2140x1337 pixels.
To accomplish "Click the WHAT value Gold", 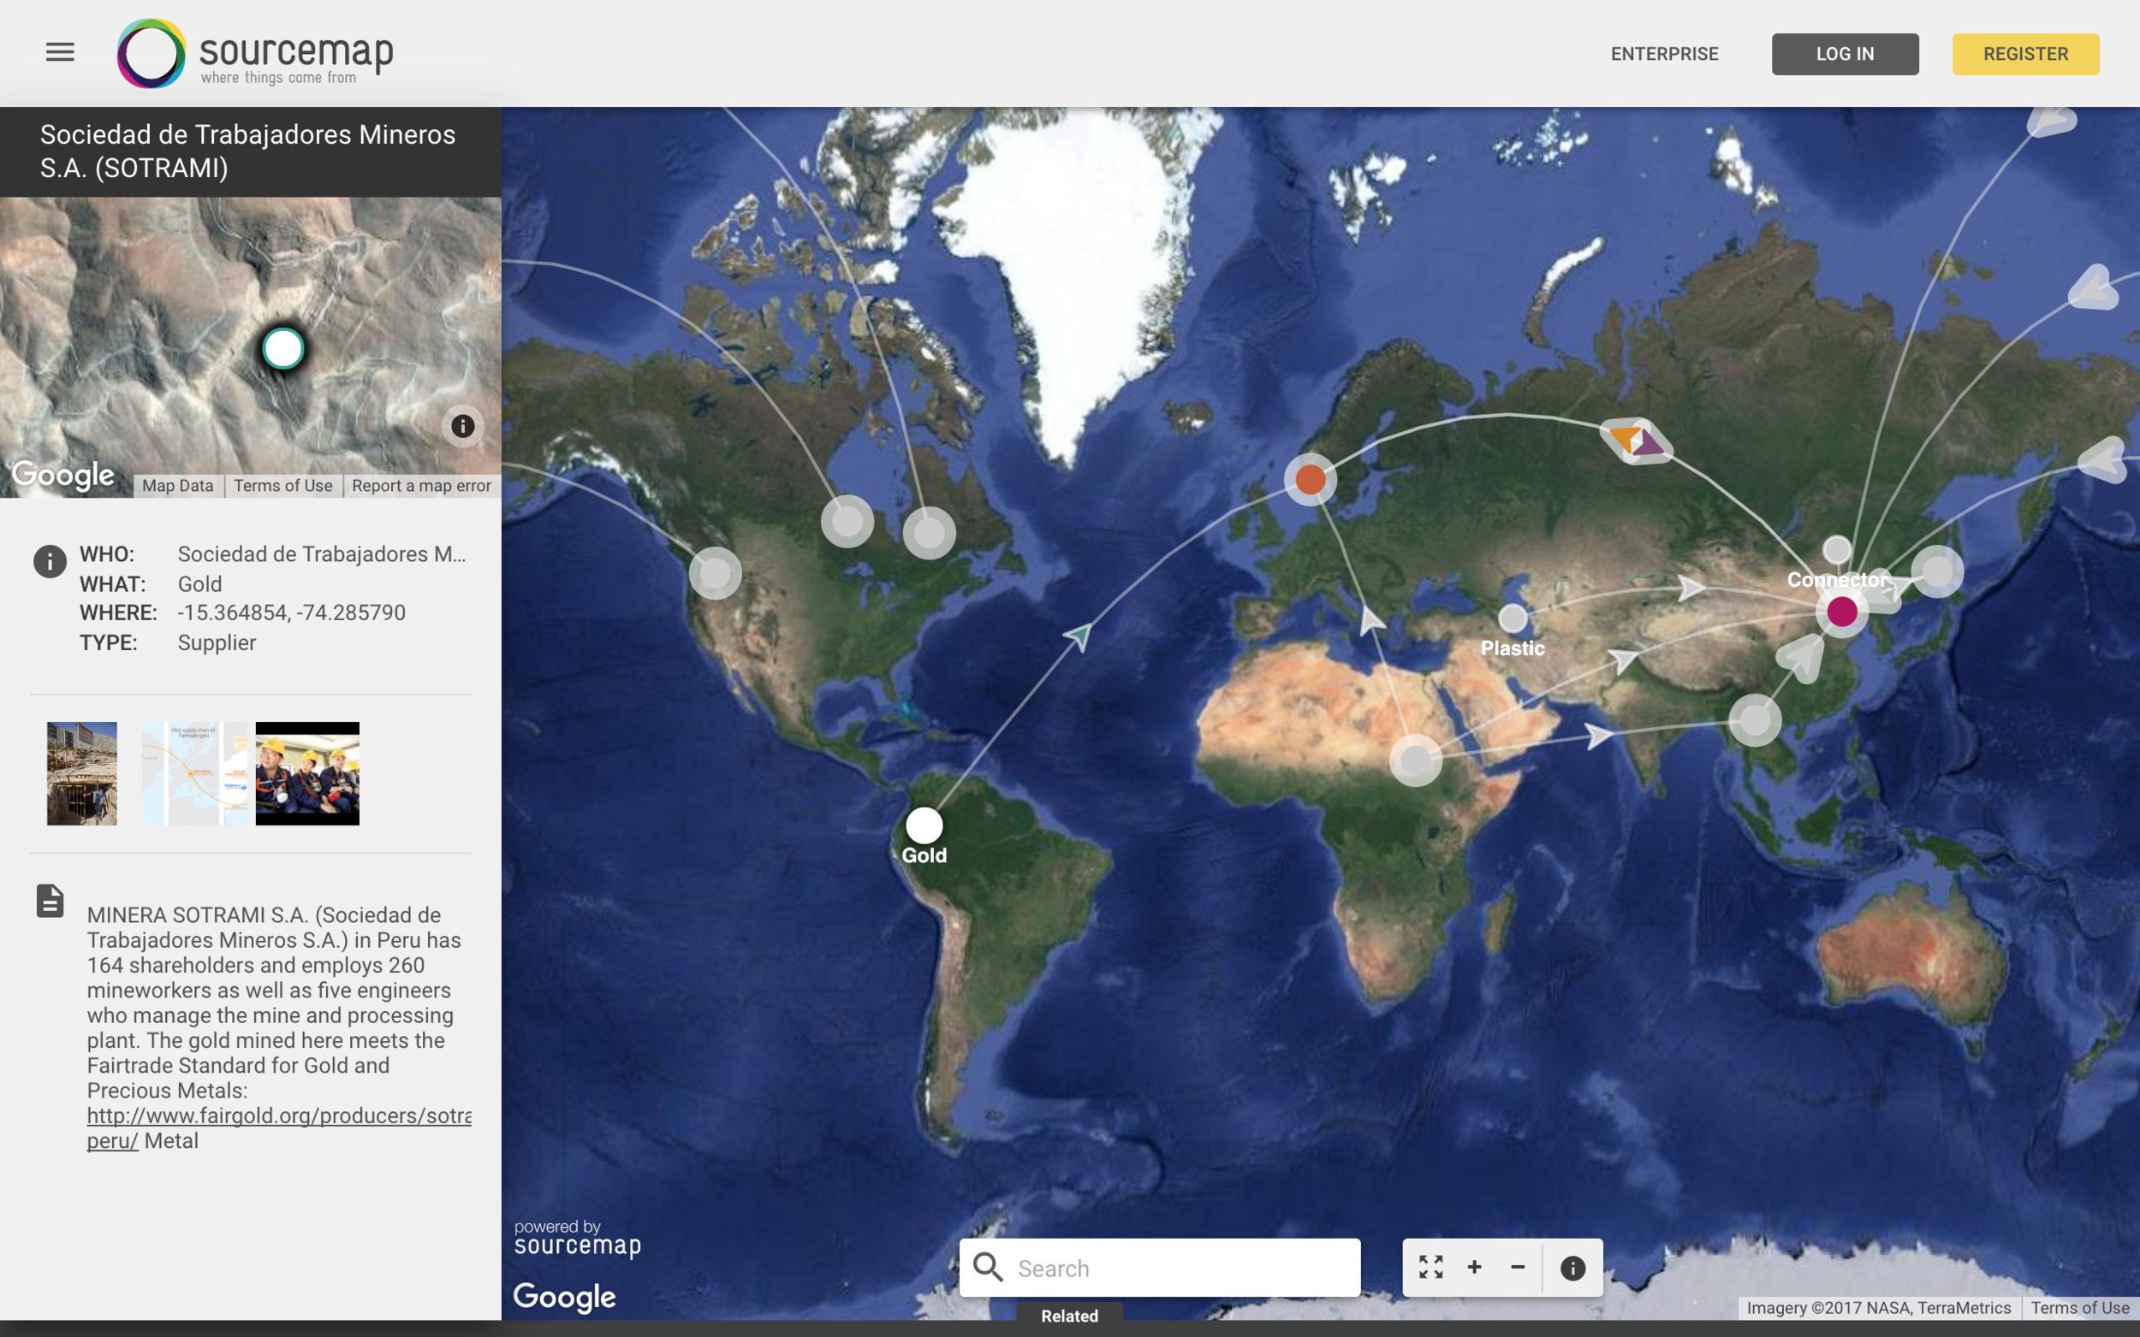I will pyautogui.click(x=200, y=583).
